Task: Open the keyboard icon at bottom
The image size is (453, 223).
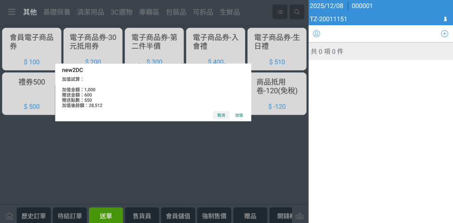Action: pyautogui.click(x=299, y=216)
